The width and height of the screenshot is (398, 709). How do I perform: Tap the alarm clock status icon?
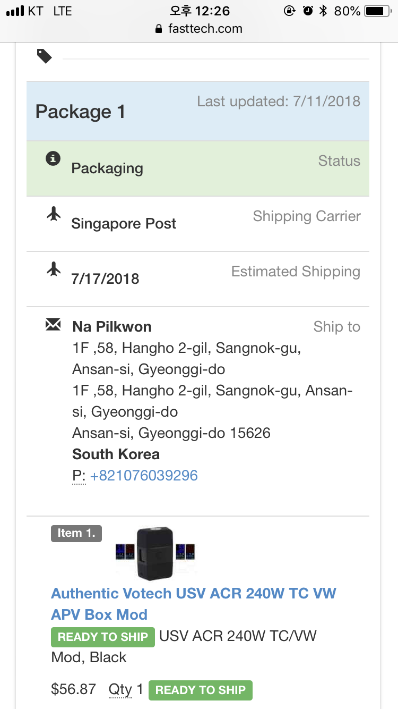tap(308, 11)
